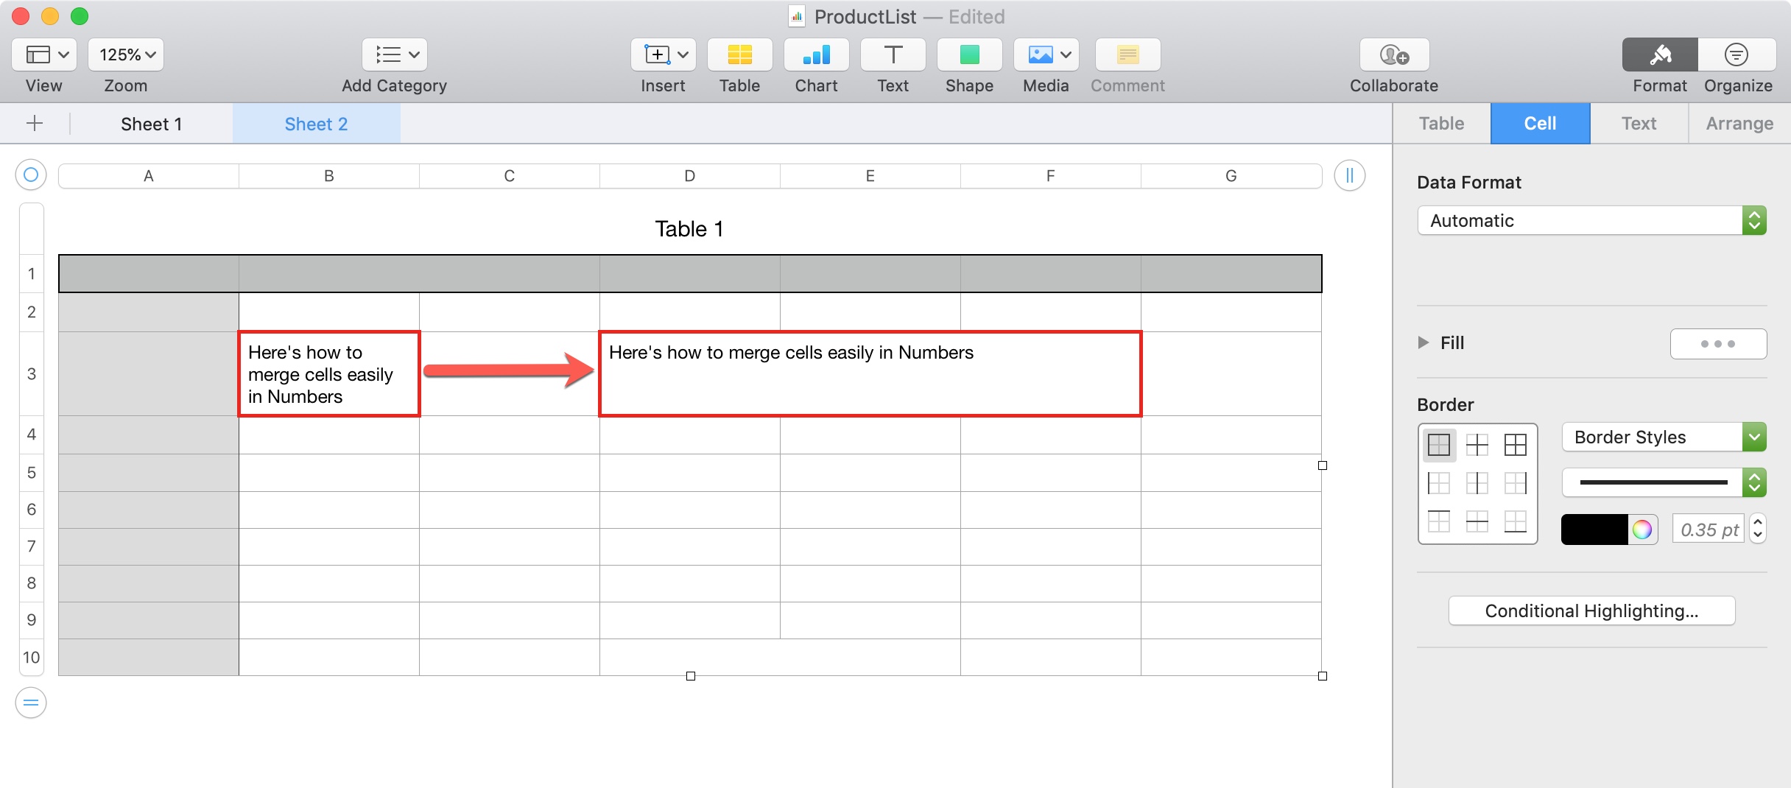Open the border color wheel picker
Viewport: 1791px width, 788px height.
coord(1643,529)
